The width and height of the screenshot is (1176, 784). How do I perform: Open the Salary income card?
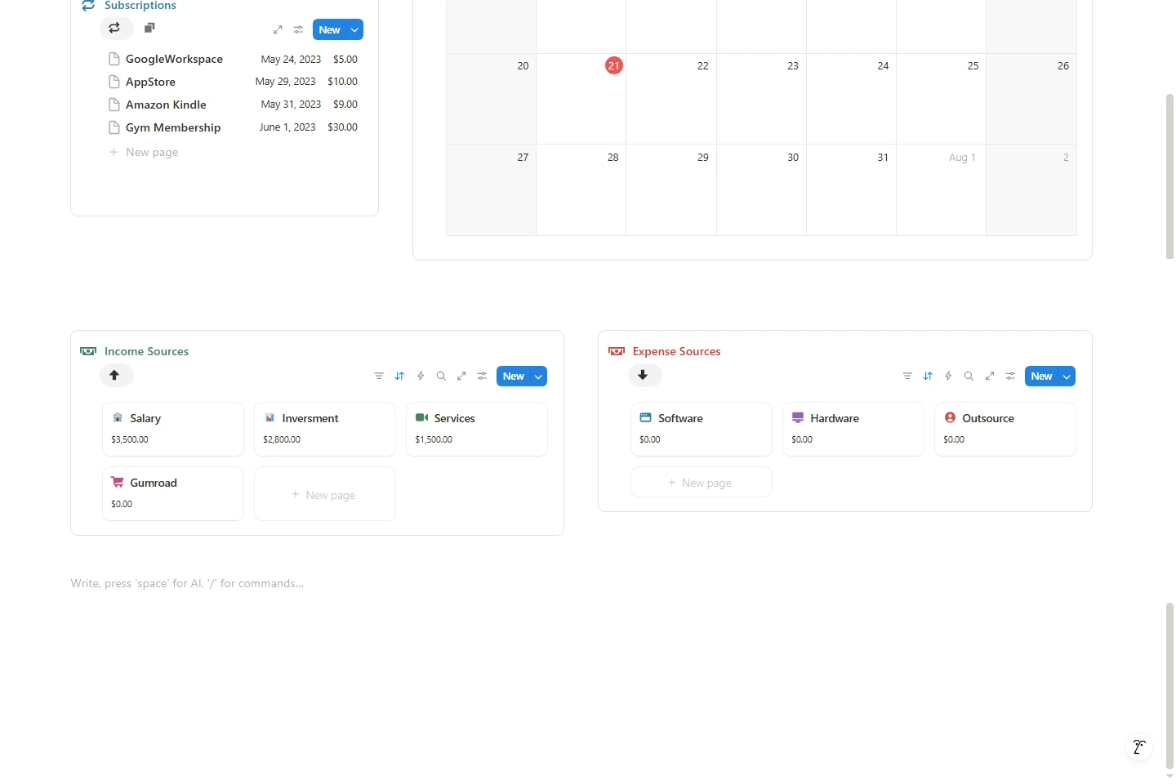click(172, 429)
